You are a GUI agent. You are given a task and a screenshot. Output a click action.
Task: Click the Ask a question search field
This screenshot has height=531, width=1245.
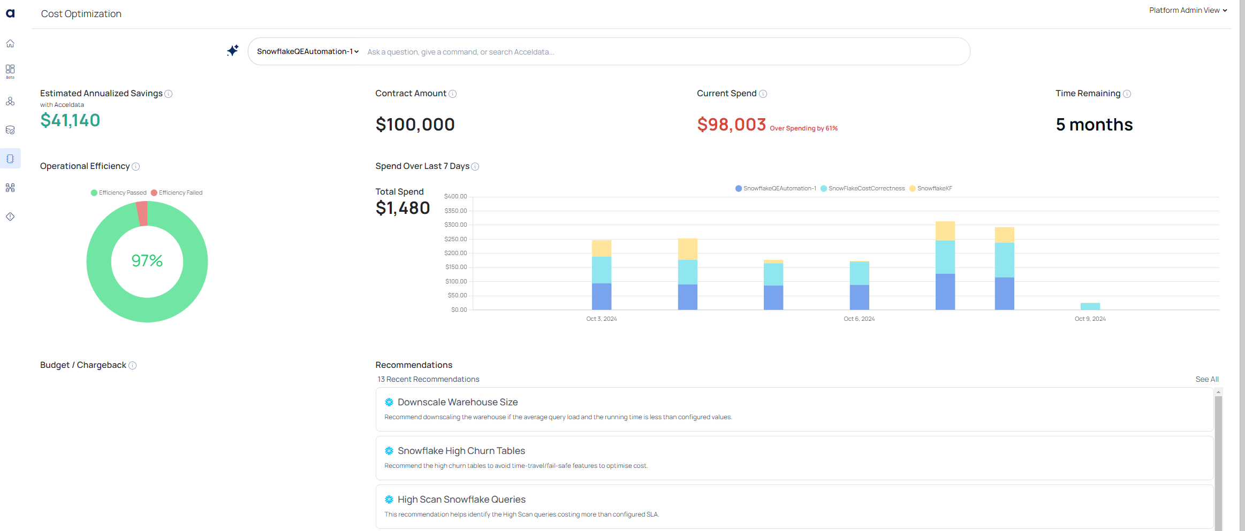coord(664,52)
